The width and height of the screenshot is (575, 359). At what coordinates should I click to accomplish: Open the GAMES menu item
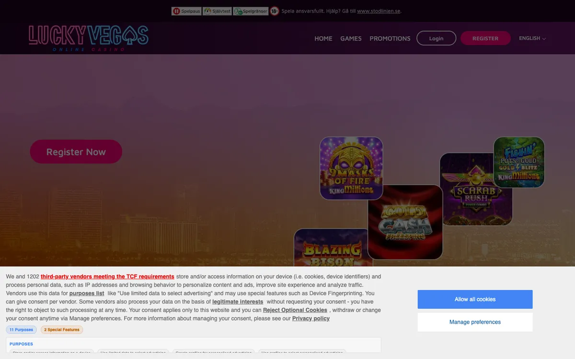click(351, 38)
